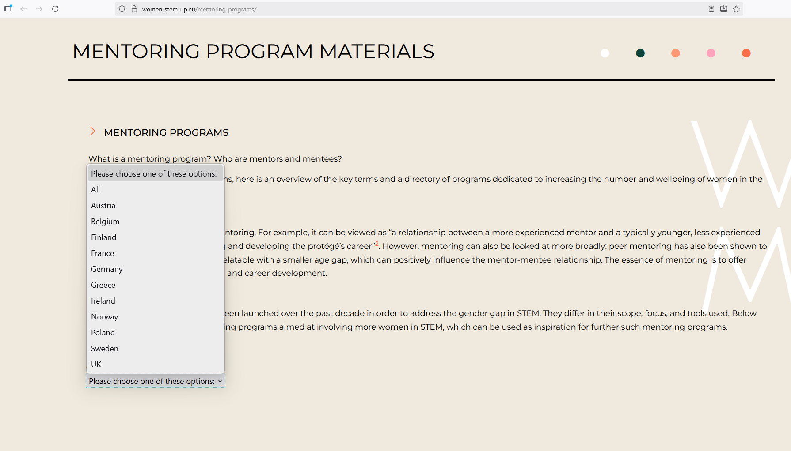Click the save page icon in address bar
The height and width of the screenshot is (451, 791).
point(723,9)
